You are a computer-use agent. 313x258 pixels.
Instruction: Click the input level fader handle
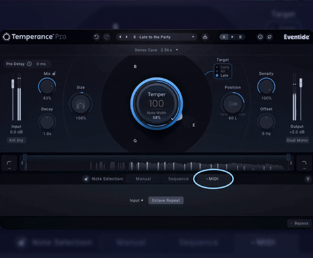13,83
